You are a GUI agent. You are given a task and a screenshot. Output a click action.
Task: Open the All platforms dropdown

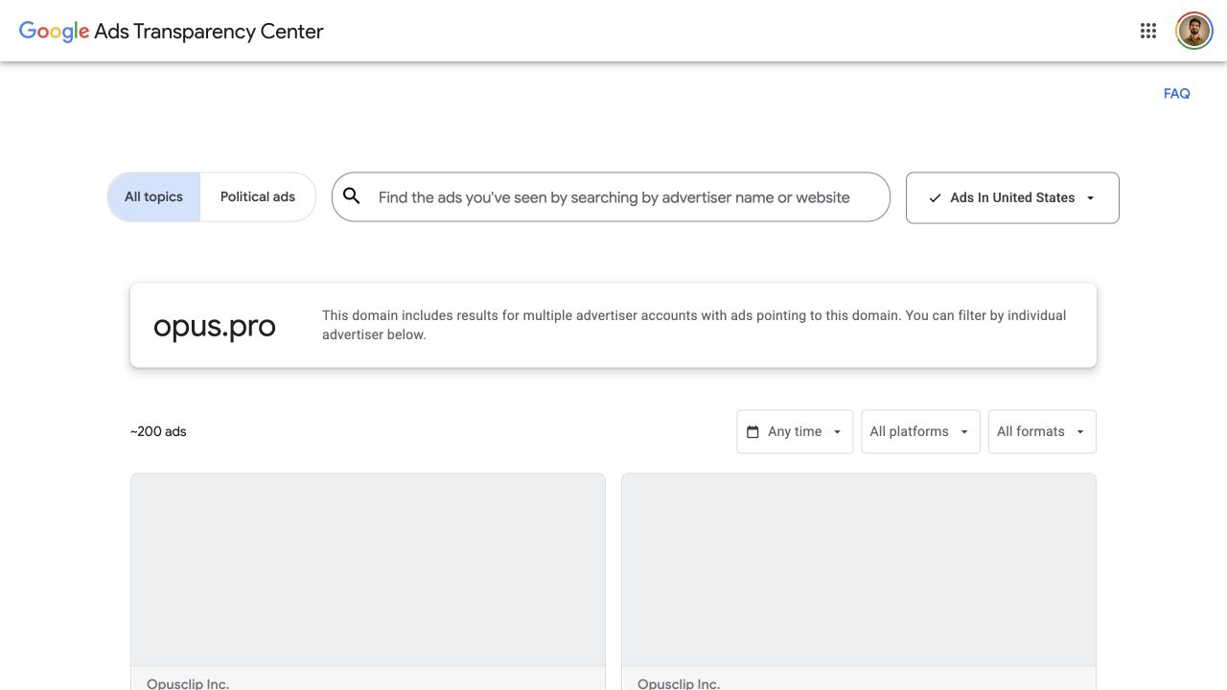click(920, 431)
